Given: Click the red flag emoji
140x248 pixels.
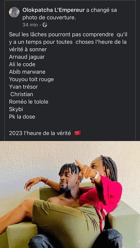Looking at the screenshot, I should click(78, 133).
